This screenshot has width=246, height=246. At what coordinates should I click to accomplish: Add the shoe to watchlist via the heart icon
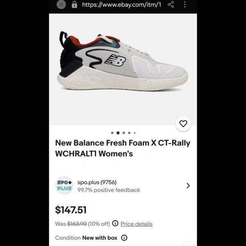point(183,124)
